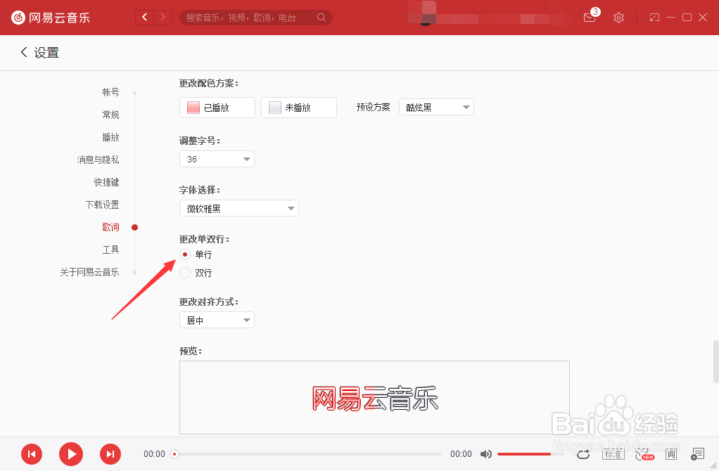
Task: Open the 预设方案 preset dropdown showing 酷炫黑
Action: click(436, 107)
